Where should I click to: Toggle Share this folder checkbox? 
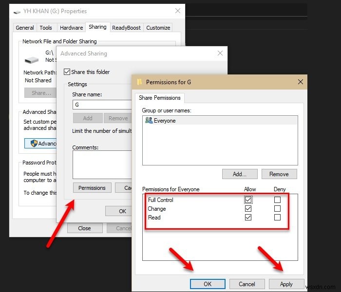point(67,72)
